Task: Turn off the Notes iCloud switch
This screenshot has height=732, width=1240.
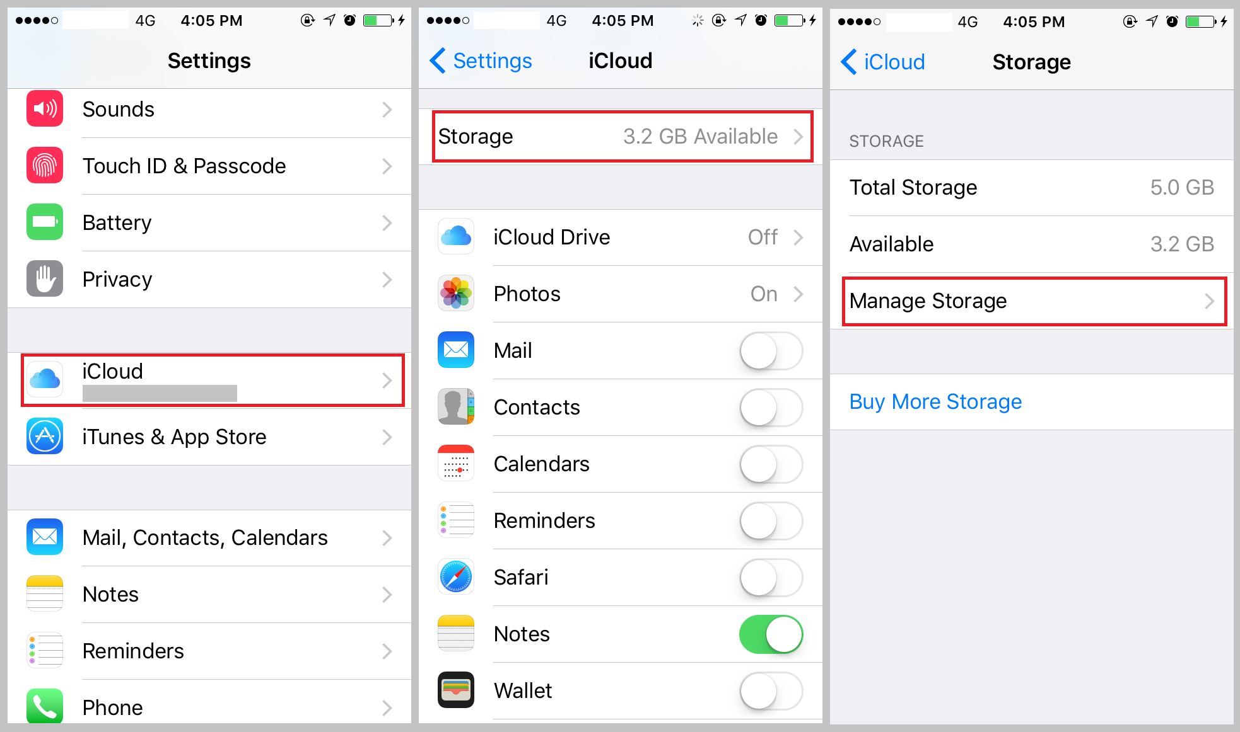Action: (771, 634)
